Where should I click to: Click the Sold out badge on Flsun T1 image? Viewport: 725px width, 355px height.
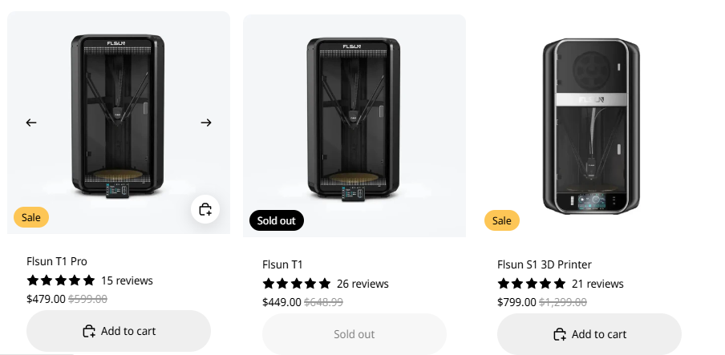pyautogui.click(x=277, y=220)
